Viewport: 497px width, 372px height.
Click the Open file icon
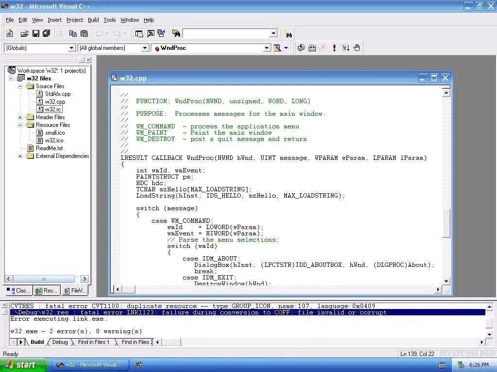[x=25, y=33]
